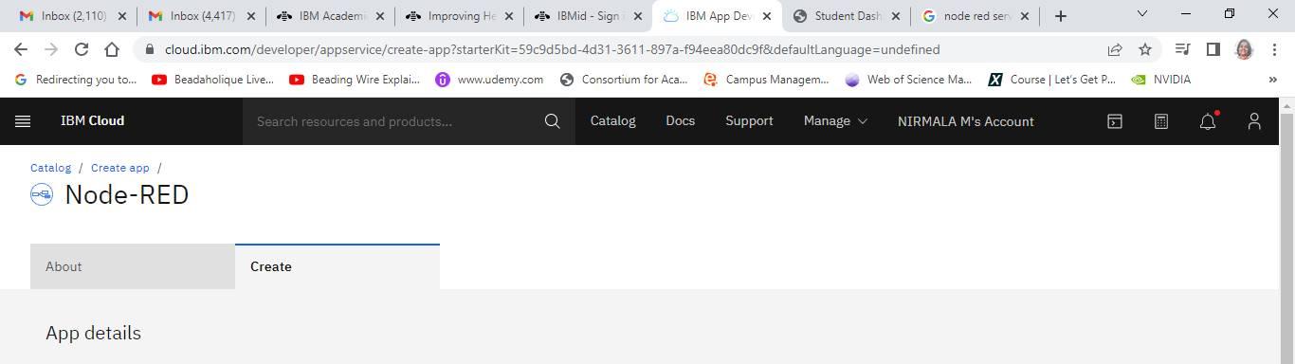
Task: Open the media control toolbar icon
Action: 1182,49
